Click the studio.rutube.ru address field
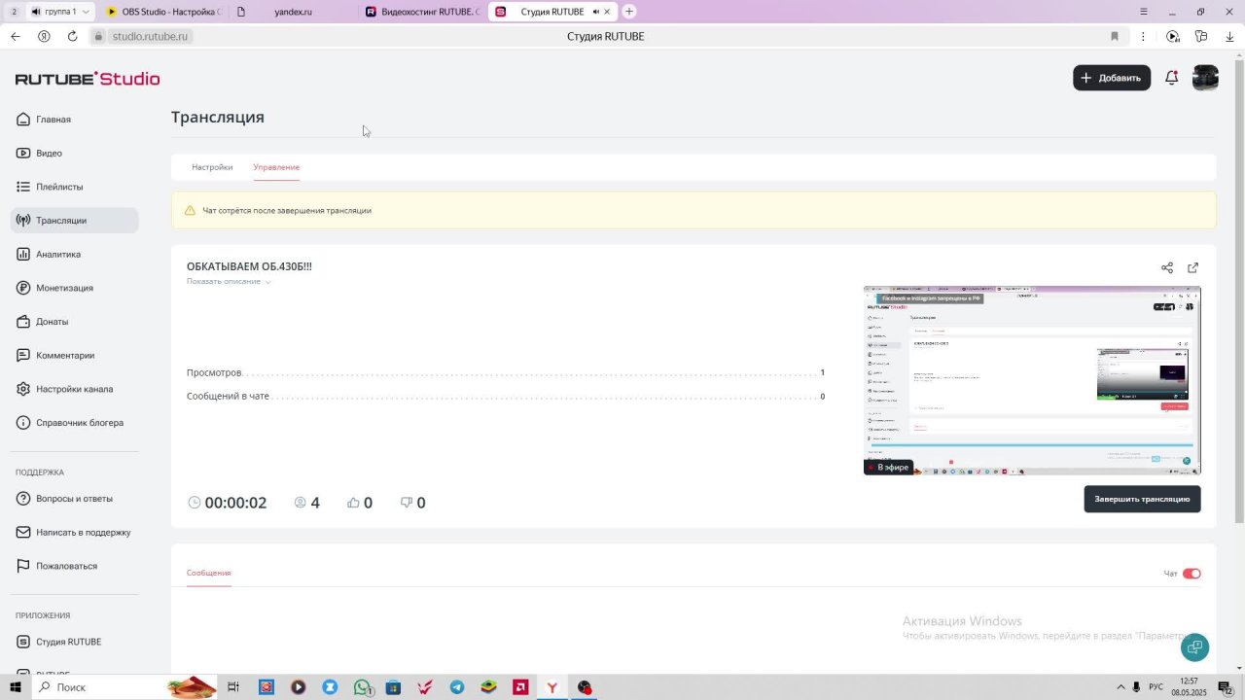 (151, 36)
